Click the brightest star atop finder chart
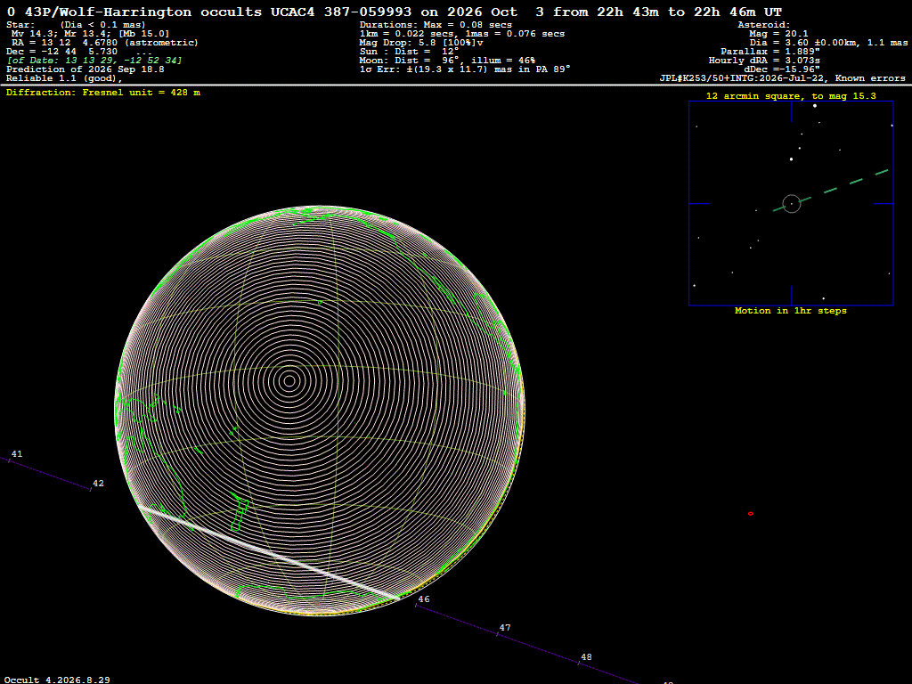 [815, 106]
